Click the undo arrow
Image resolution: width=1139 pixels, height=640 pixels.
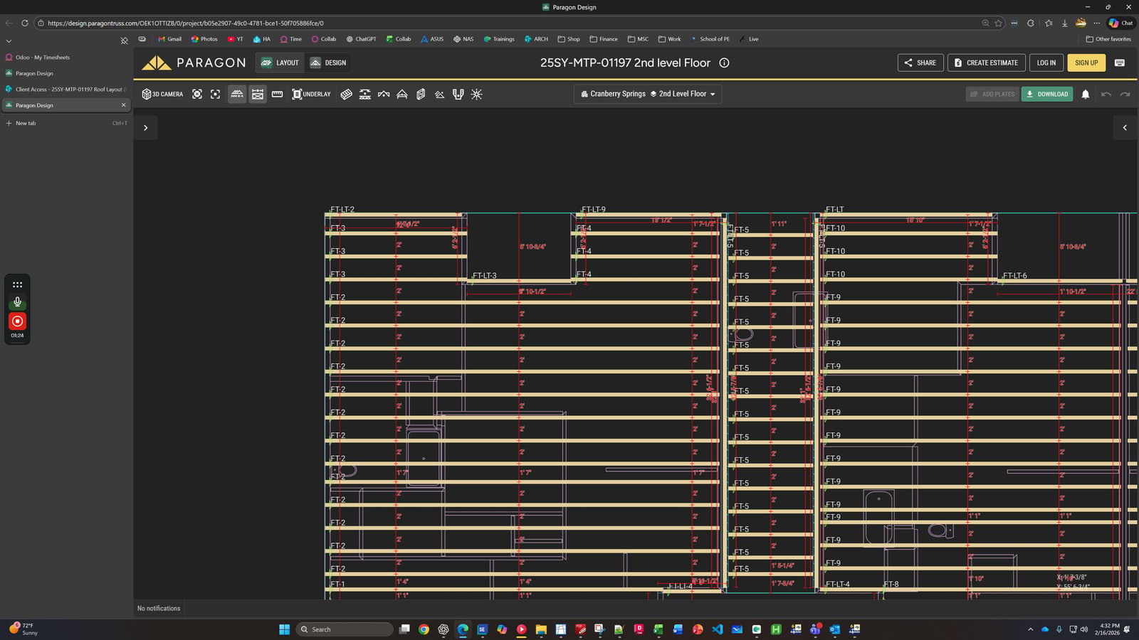[x=1106, y=94]
